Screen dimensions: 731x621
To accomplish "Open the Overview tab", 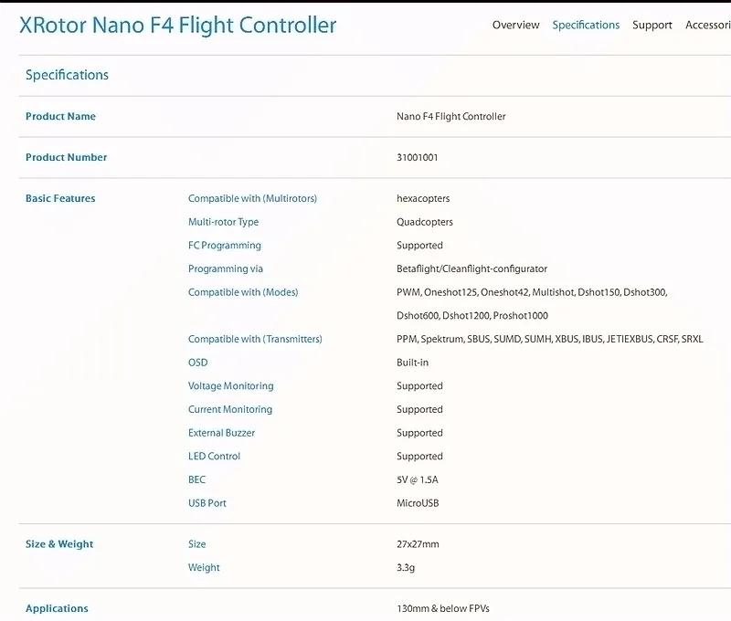I will click(515, 26).
